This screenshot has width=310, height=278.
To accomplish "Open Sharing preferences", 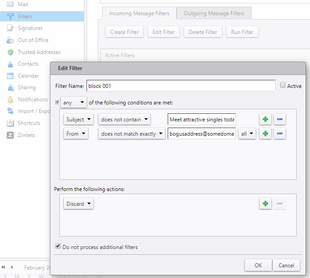I will [27, 87].
